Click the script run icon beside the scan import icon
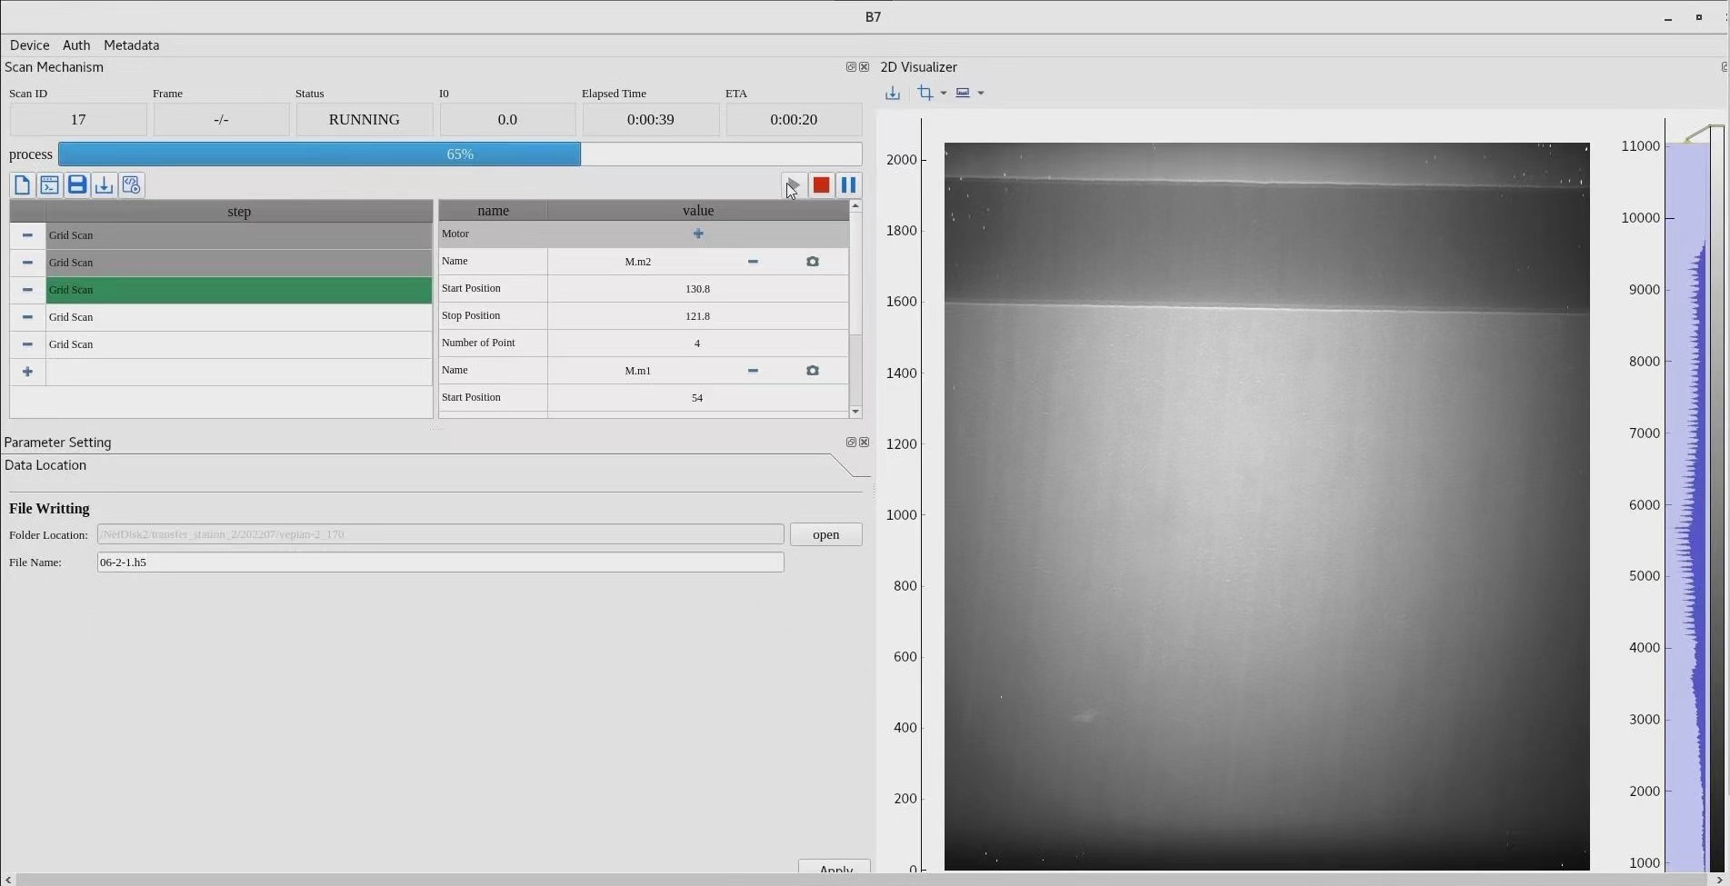The height and width of the screenshot is (886, 1730). point(132,185)
